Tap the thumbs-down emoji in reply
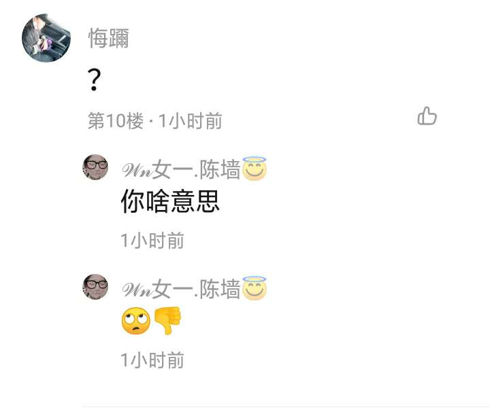Screen dimensions: 490x416 click(168, 321)
